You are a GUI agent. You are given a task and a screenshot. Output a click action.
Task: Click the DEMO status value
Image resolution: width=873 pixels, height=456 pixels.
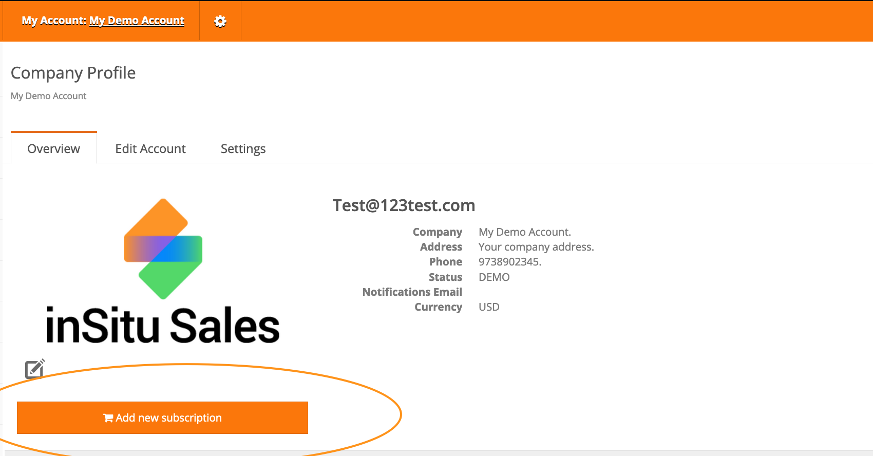494,277
